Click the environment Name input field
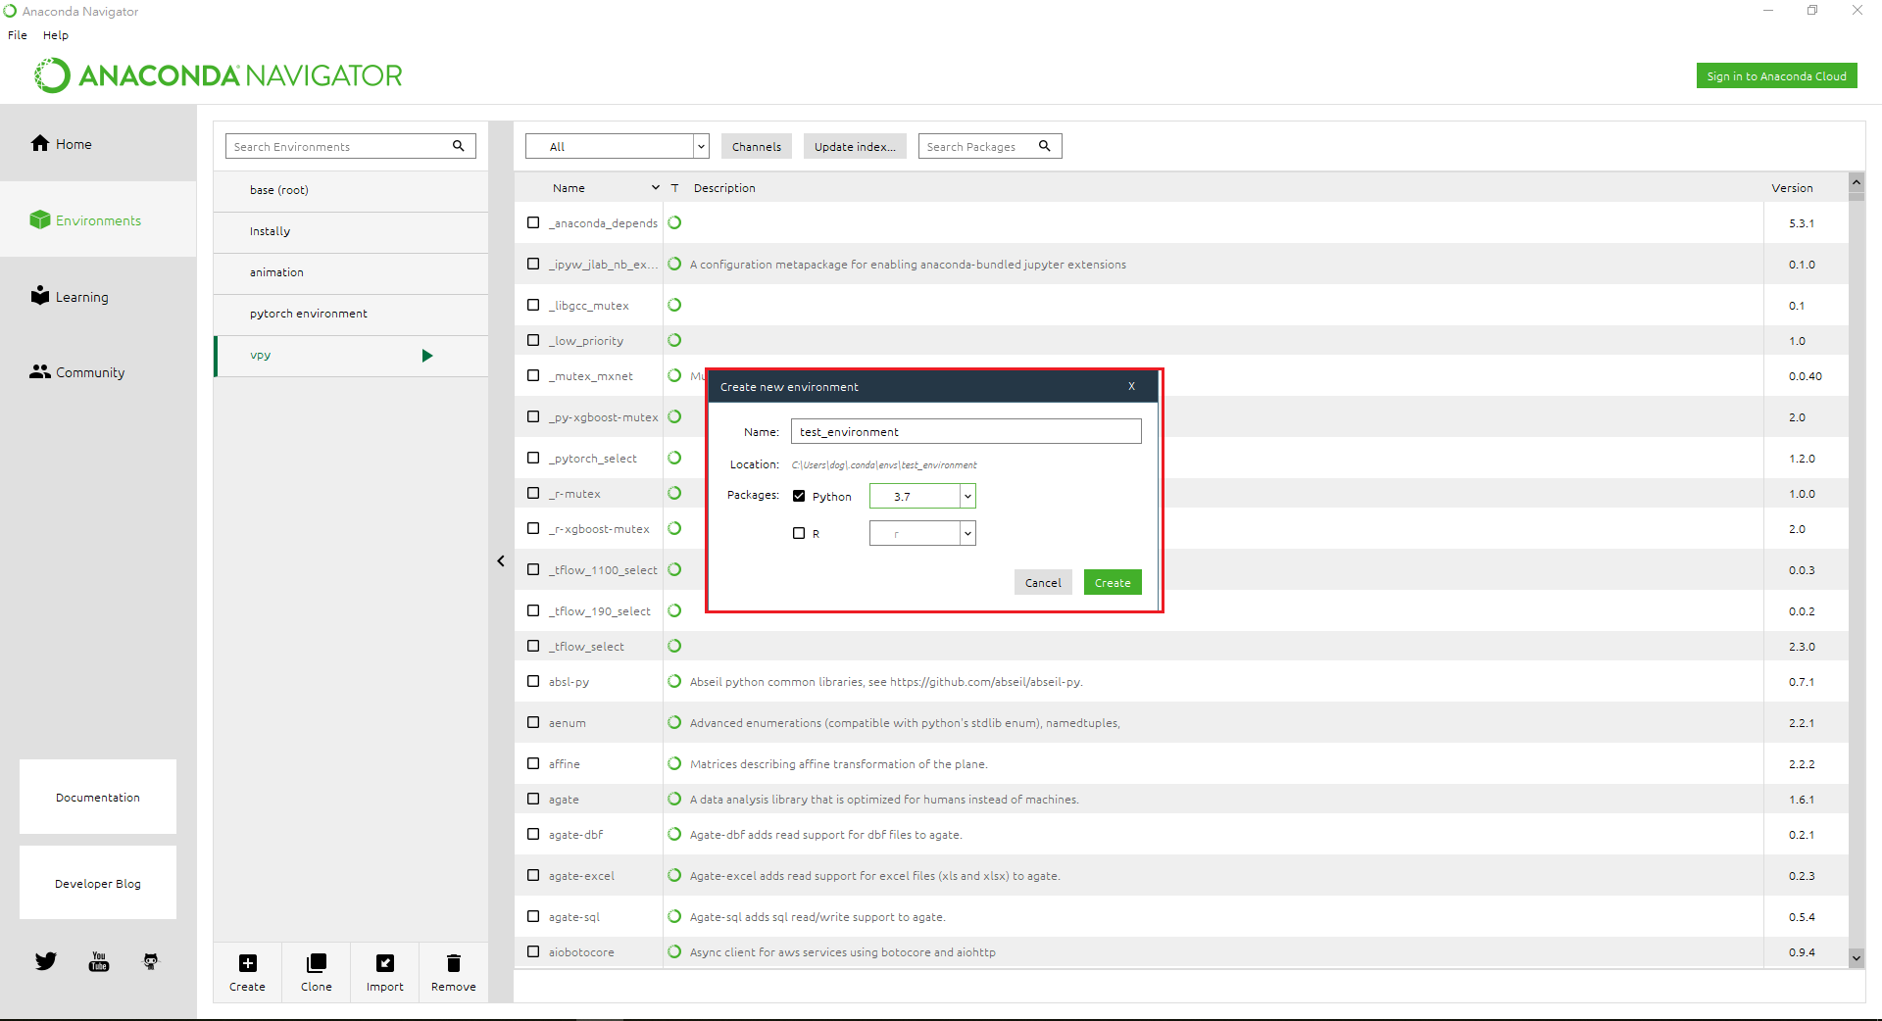 966,431
